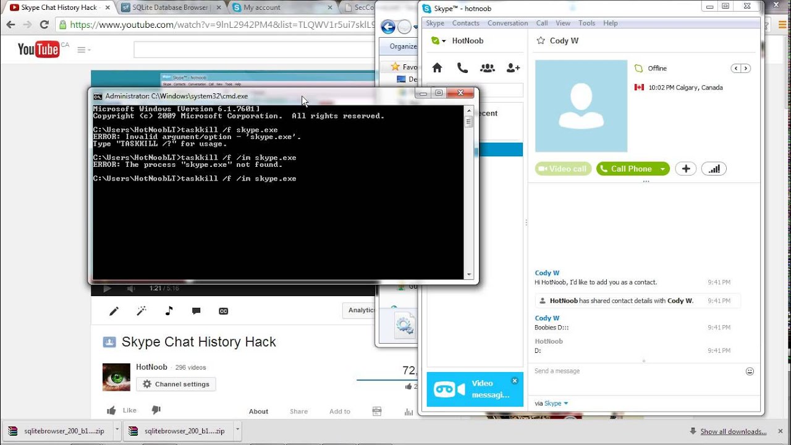Screen dimensions: 791x445
Task: Click the transcript icon under the video
Action: (x=377, y=412)
